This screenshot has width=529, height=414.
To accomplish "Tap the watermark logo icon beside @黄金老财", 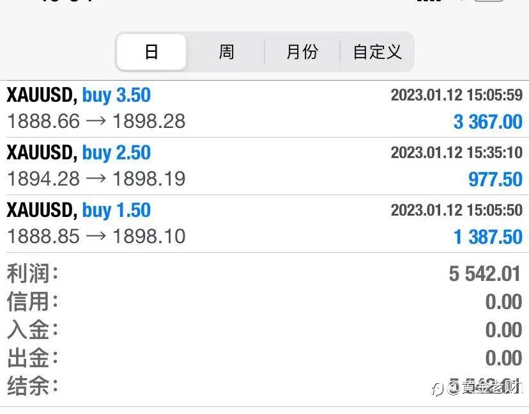I will click(438, 388).
